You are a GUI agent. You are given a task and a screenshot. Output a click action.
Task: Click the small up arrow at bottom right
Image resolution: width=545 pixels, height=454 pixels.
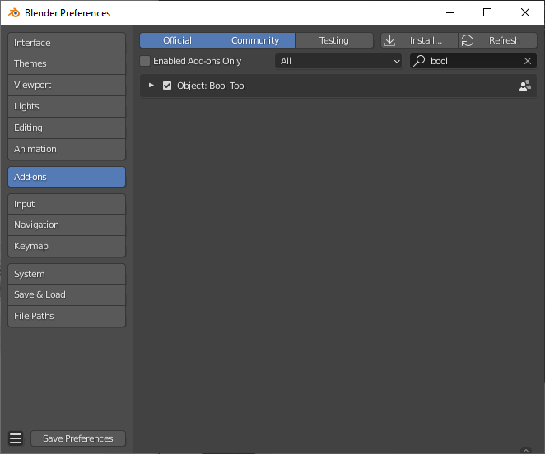pos(526,450)
